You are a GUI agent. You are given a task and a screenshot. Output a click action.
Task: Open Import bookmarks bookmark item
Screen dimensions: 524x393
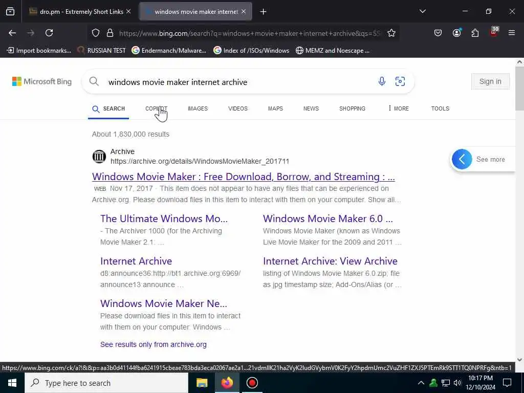(39, 51)
